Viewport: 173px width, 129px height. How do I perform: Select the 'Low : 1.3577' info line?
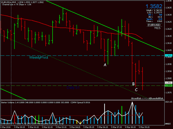click(x=154, y=13)
